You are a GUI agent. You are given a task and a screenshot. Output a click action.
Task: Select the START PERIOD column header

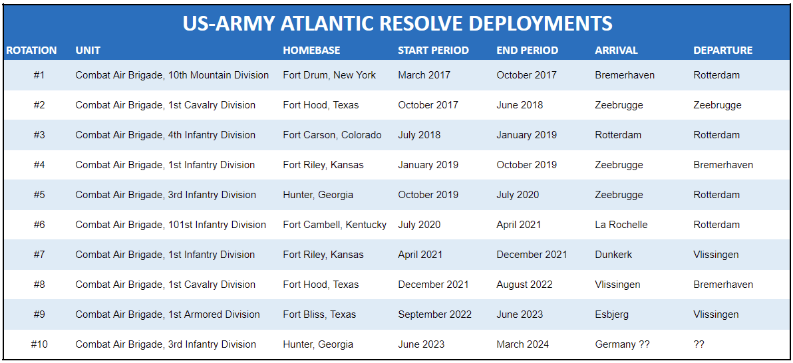click(433, 51)
